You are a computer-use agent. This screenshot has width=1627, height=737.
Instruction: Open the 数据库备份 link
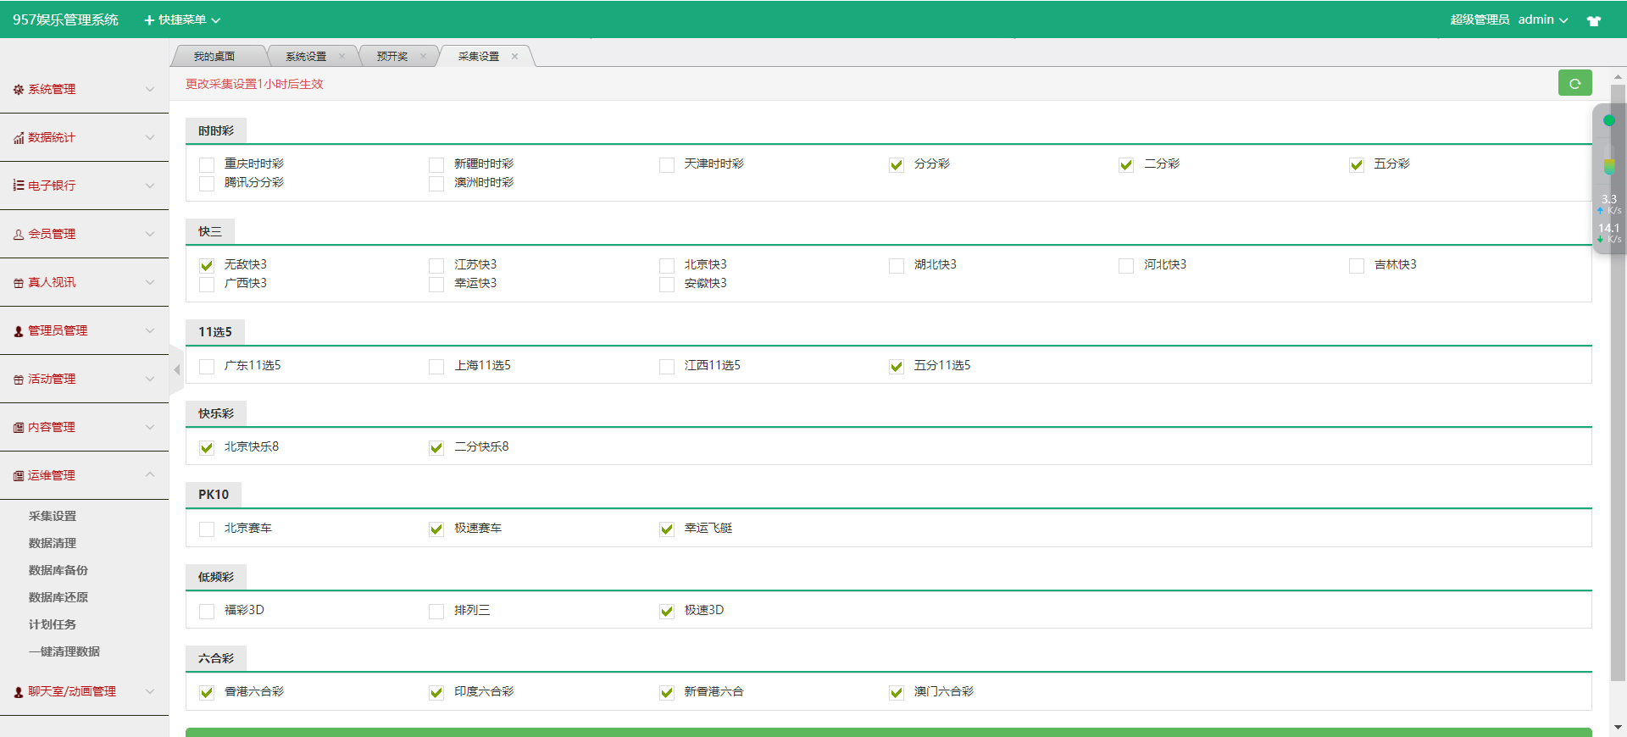pyautogui.click(x=58, y=570)
